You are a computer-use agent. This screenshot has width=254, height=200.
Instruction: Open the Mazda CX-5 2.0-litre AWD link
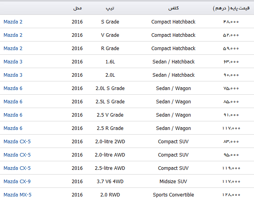(x=17, y=155)
